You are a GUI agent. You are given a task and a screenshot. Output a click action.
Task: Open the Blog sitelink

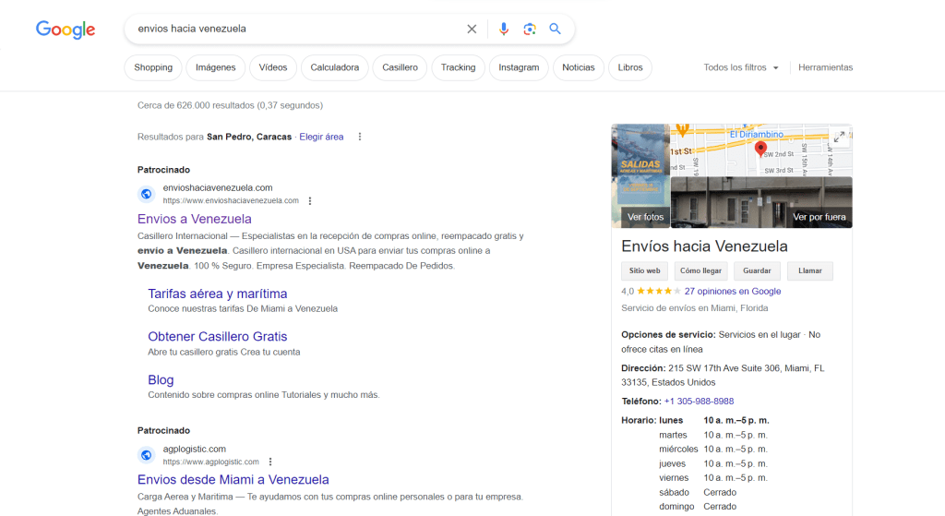point(161,379)
